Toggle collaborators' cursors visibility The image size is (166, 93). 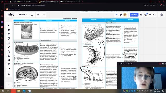click(117, 15)
